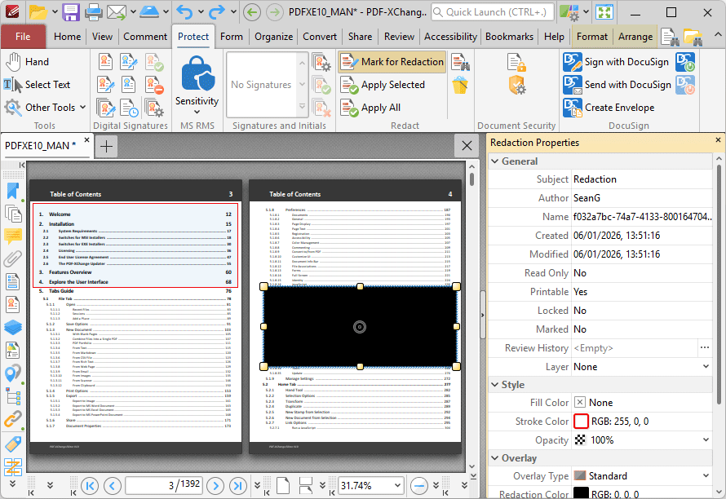Viewport: 726px width, 499px height.
Task: Open the Attachments pane
Action: pyautogui.click(x=11, y=259)
